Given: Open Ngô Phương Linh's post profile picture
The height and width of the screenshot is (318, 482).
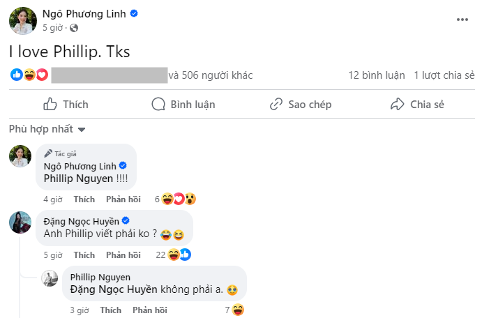Looking at the screenshot, I should pyautogui.click(x=20, y=20).
